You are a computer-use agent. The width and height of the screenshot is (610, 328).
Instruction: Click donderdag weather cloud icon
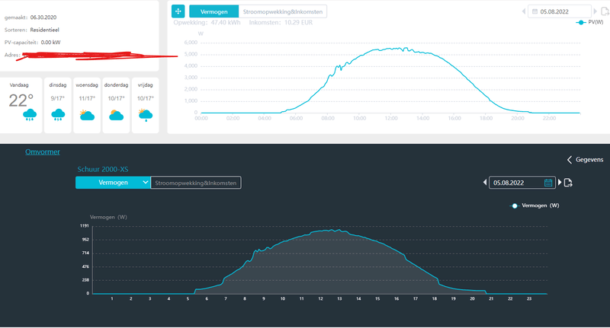[x=116, y=115]
